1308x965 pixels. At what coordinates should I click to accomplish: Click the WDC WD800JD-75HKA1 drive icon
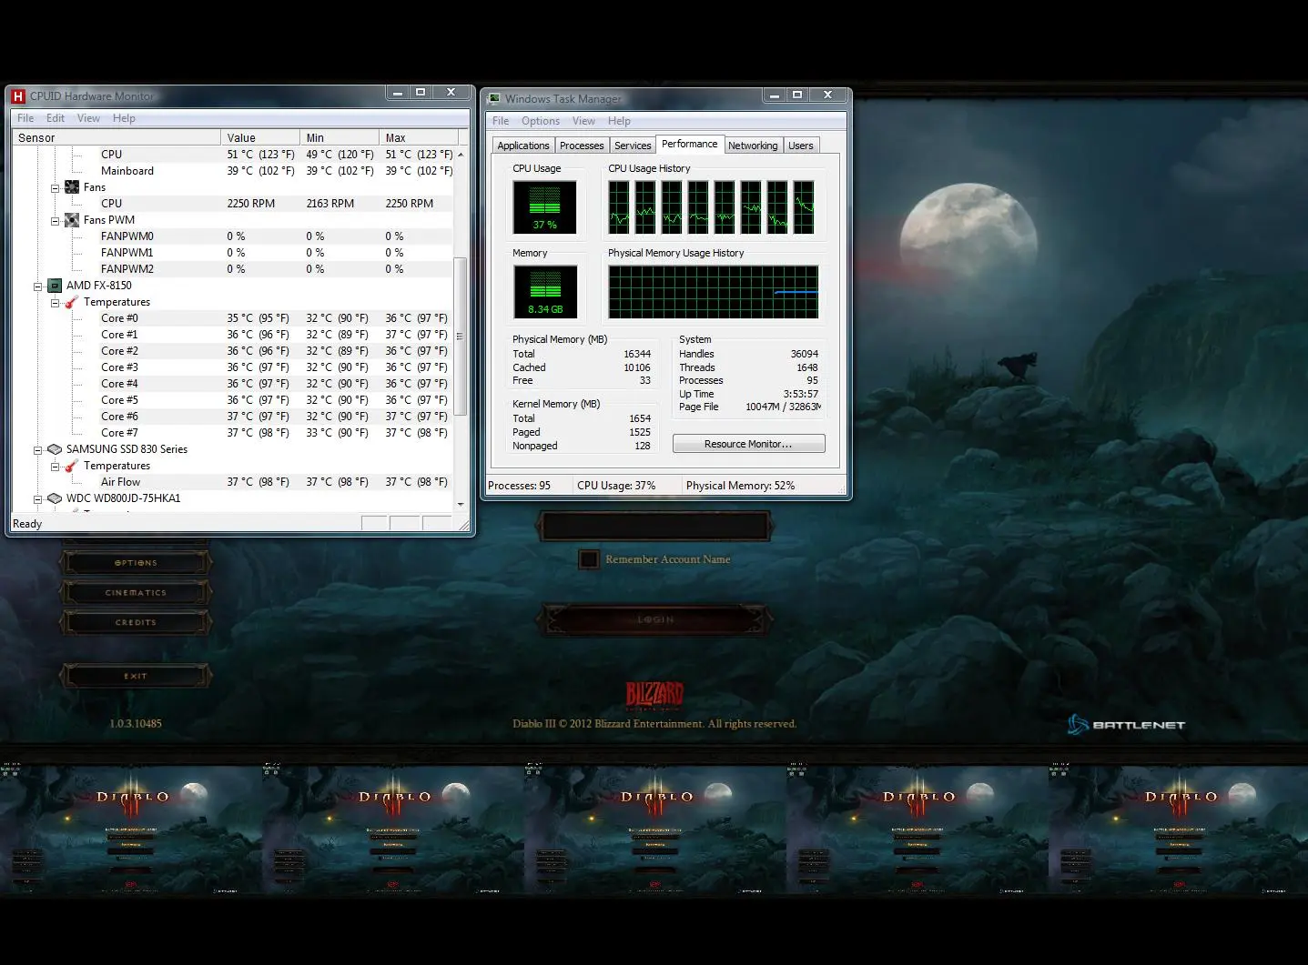pos(55,498)
